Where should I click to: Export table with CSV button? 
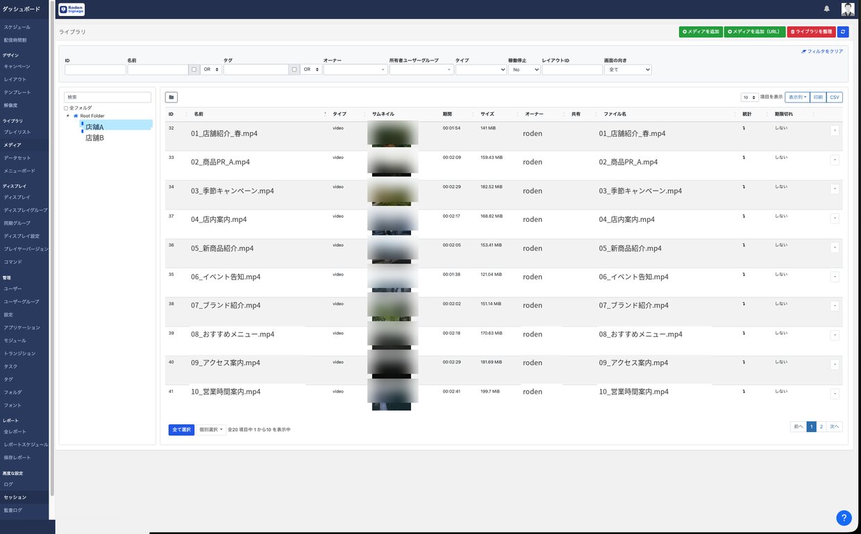point(835,97)
